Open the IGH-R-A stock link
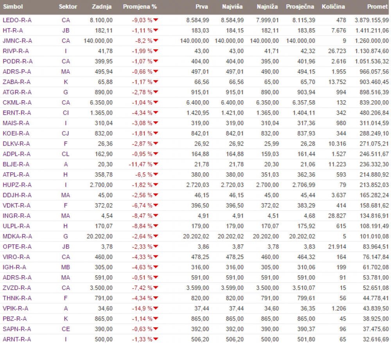Screen dimensions: 391x343 coord(14,267)
